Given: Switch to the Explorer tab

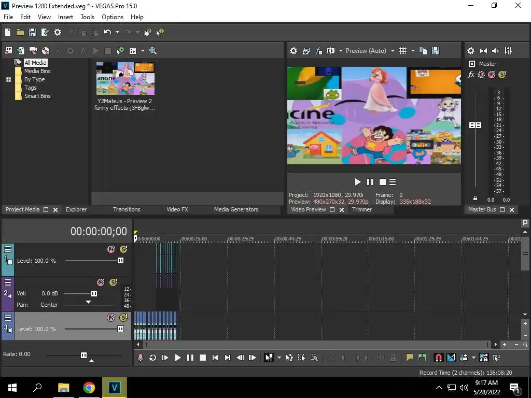Looking at the screenshot, I should click(x=76, y=209).
